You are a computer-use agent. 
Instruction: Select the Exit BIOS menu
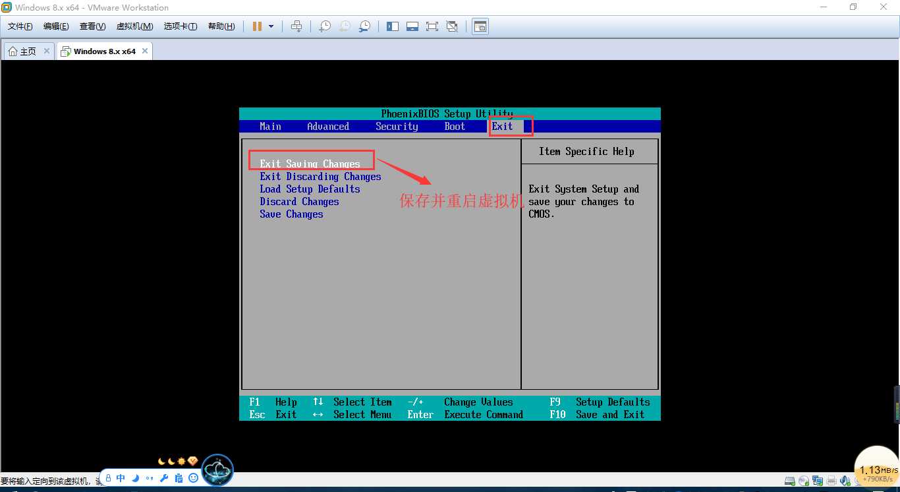tap(502, 127)
